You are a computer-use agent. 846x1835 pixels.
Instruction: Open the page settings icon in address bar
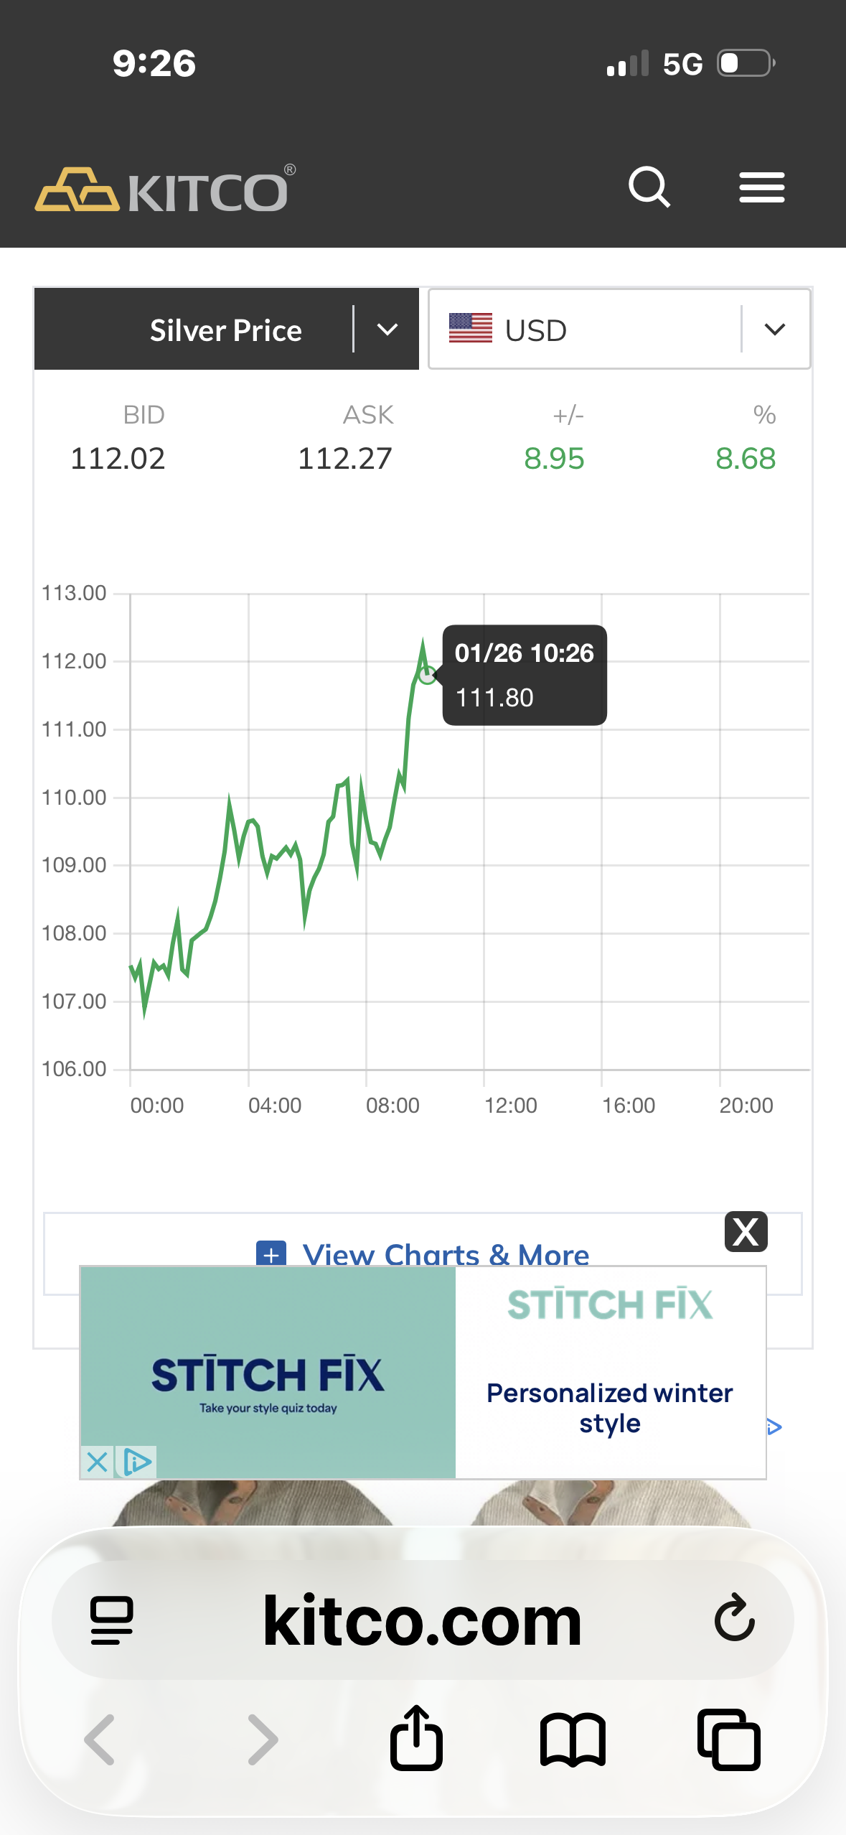point(112,1620)
